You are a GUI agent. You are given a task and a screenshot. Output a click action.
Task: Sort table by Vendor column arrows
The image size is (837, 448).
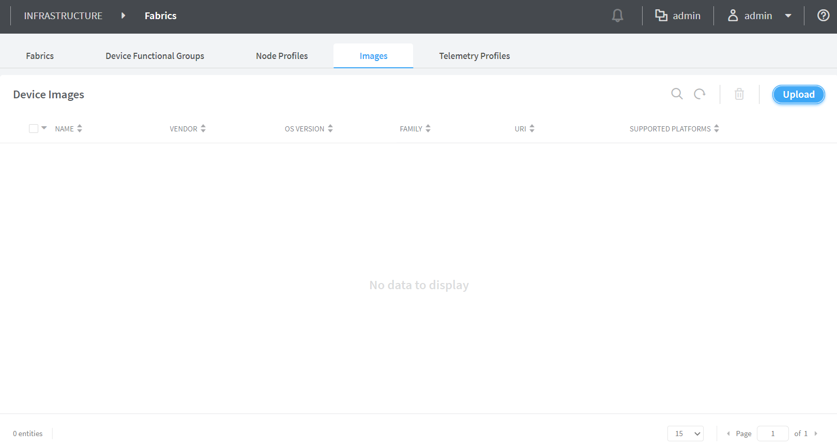pyautogui.click(x=203, y=129)
